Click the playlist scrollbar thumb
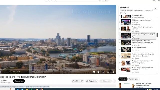 click(157, 35)
